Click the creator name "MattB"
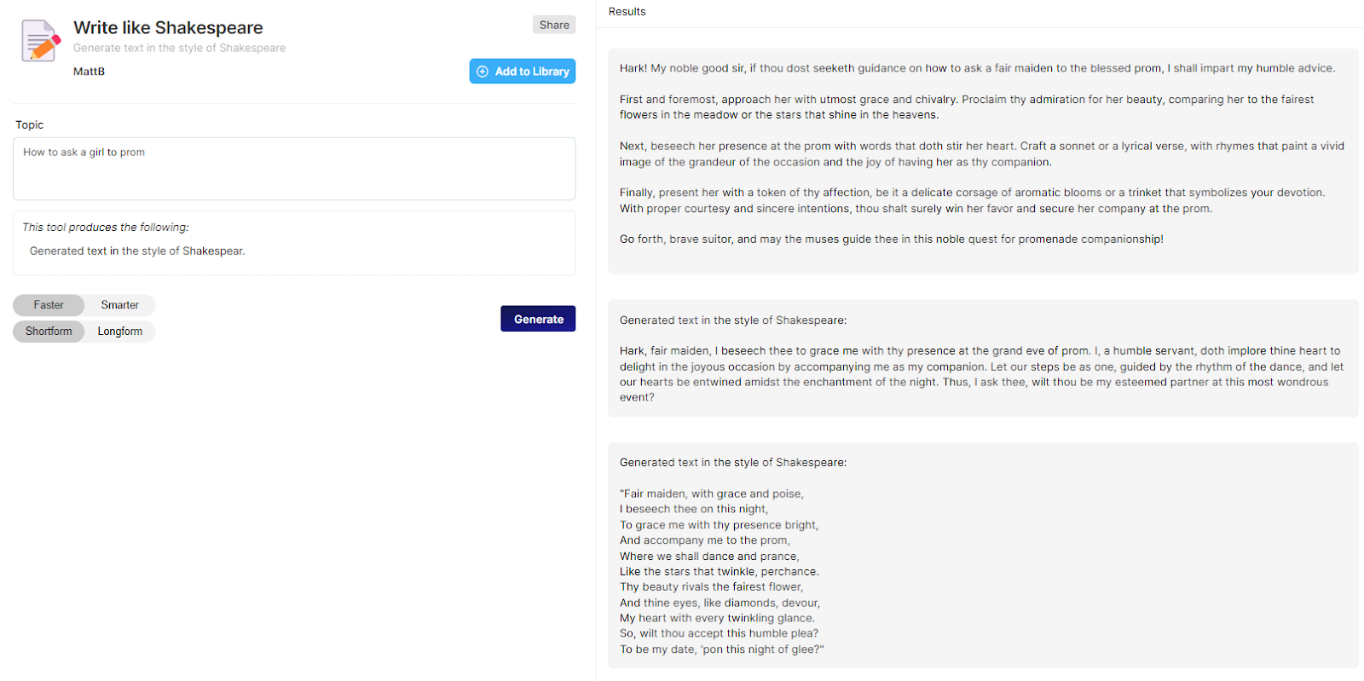This screenshot has width=1364, height=681. click(x=90, y=71)
